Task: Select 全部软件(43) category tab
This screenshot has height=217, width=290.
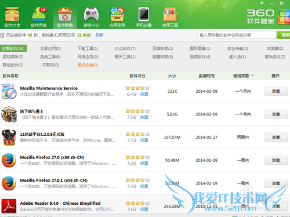Action: (x=13, y=48)
